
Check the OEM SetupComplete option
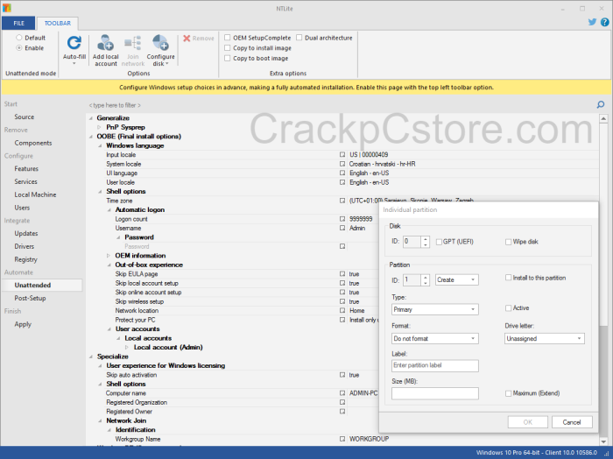pos(227,38)
